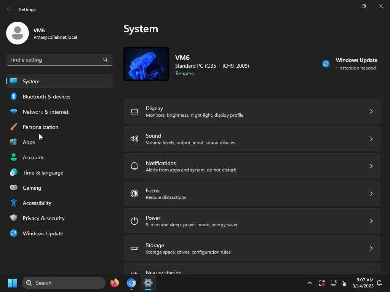Click the Display laptop icon

click(x=134, y=111)
